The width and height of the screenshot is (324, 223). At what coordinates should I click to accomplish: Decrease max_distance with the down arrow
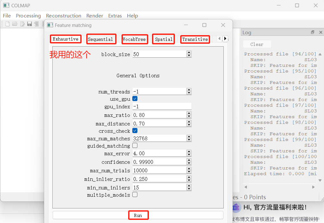tap(189, 125)
